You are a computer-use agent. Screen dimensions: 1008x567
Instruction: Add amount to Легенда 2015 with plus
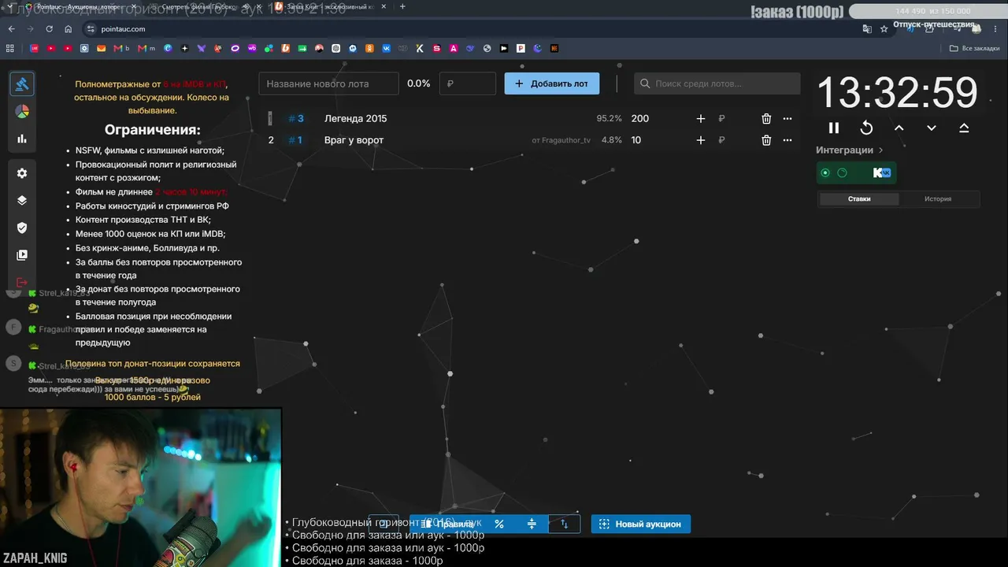pos(701,119)
